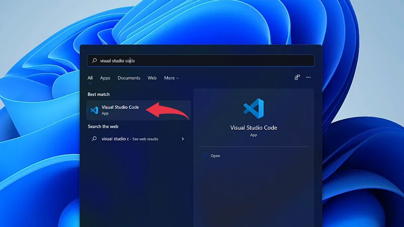This screenshot has height=227, width=404.
Task: Select the Web filter tab
Action: pos(152,78)
